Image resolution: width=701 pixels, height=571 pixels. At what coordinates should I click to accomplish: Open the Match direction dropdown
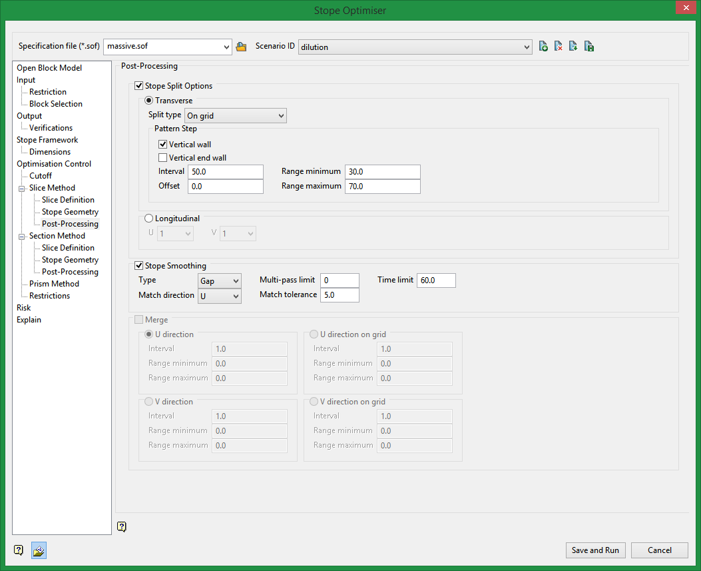point(219,295)
